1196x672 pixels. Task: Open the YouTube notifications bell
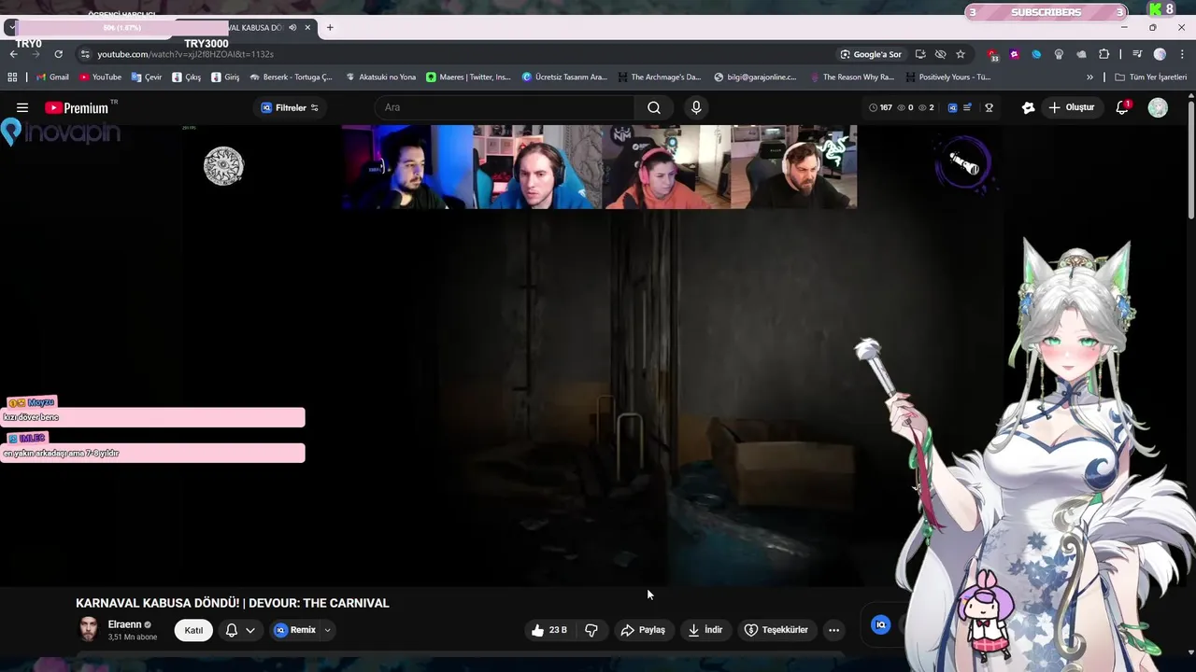click(x=1122, y=107)
